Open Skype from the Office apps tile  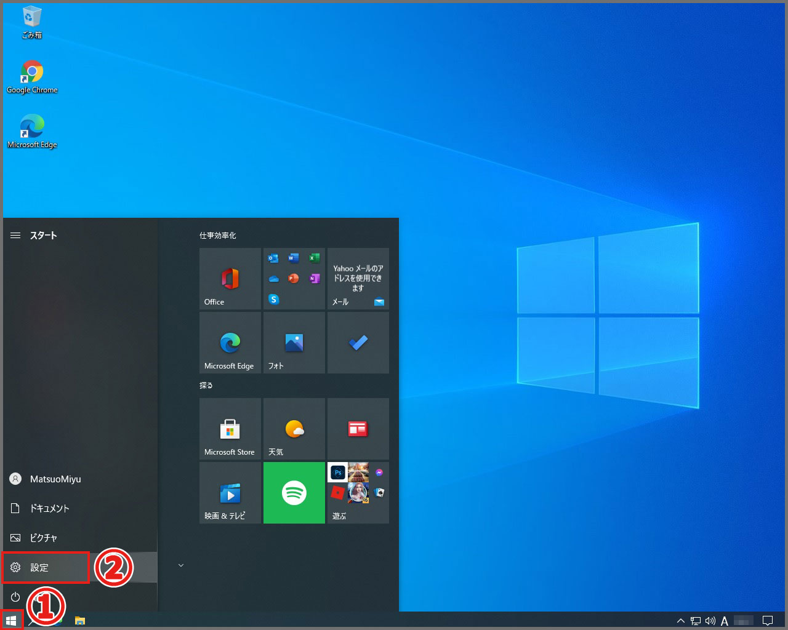(x=274, y=299)
